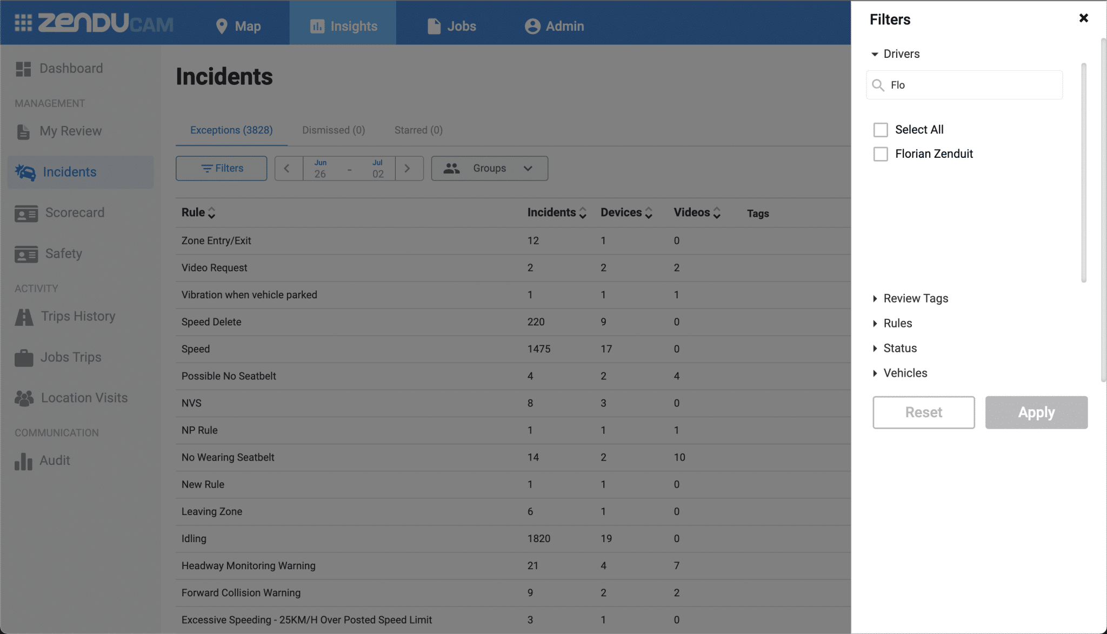Open the app launcher grid icon
This screenshot has width=1107, height=634.
pyautogui.click(x=23, y=23)
